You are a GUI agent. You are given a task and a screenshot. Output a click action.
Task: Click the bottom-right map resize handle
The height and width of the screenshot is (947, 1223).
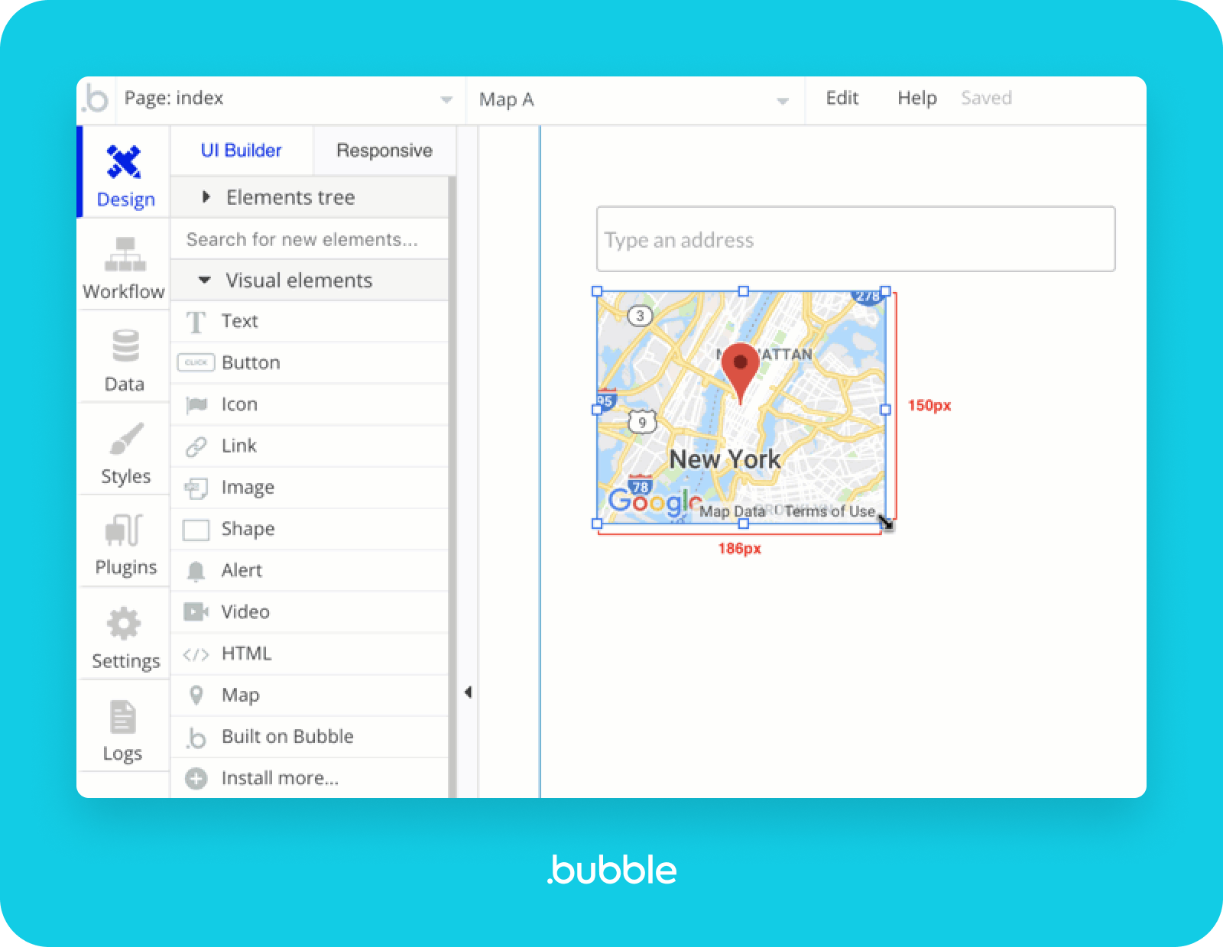coord(886,524)
